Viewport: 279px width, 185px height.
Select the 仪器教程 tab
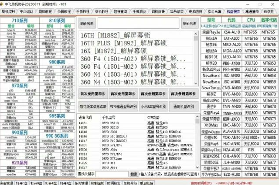[x=64, y=12]
